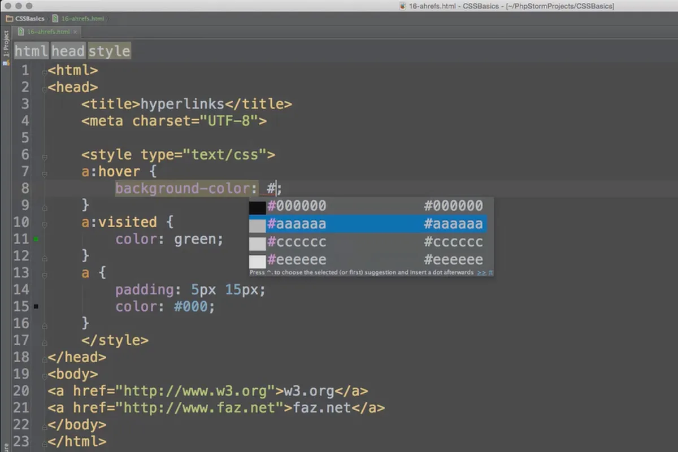Click the tool window icon below Project label
678x452 pixels.
pyautogui.click(x=6, y=63)
